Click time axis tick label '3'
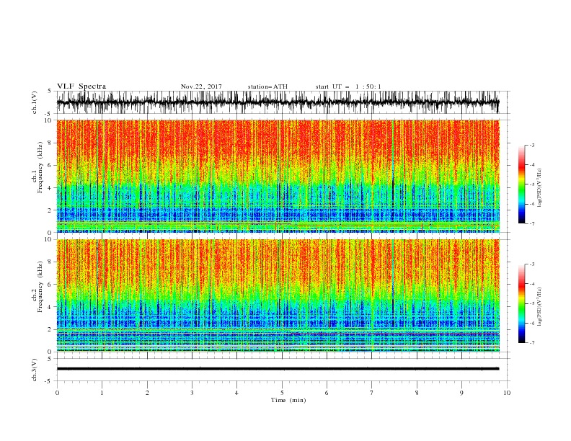This screenshot has height=441, width=571. pyautogui.click(x=192, y=393)
